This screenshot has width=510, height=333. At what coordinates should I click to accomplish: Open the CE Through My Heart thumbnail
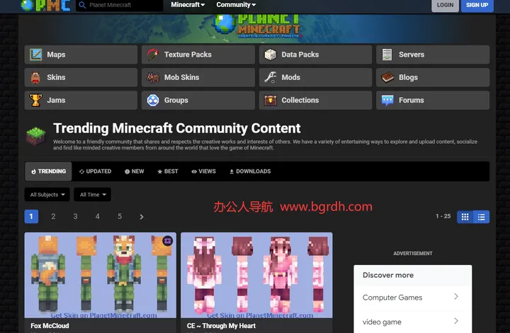(x=256, y=275)
